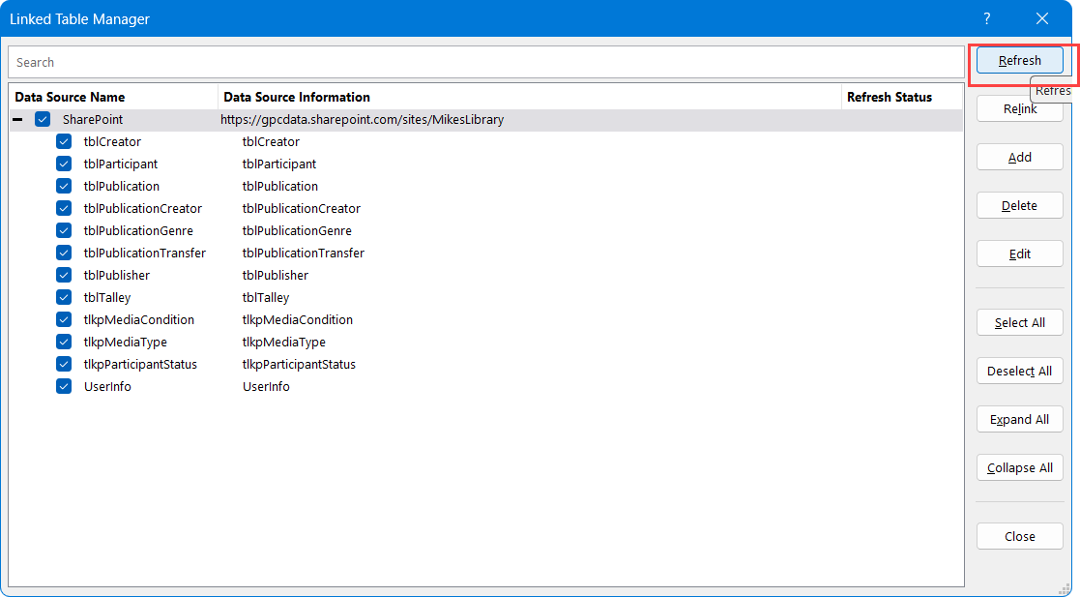This screenshot has width=1080, height=597.
Task: Click tblPublisher in Data Source Information column
Action: [275, 275]
